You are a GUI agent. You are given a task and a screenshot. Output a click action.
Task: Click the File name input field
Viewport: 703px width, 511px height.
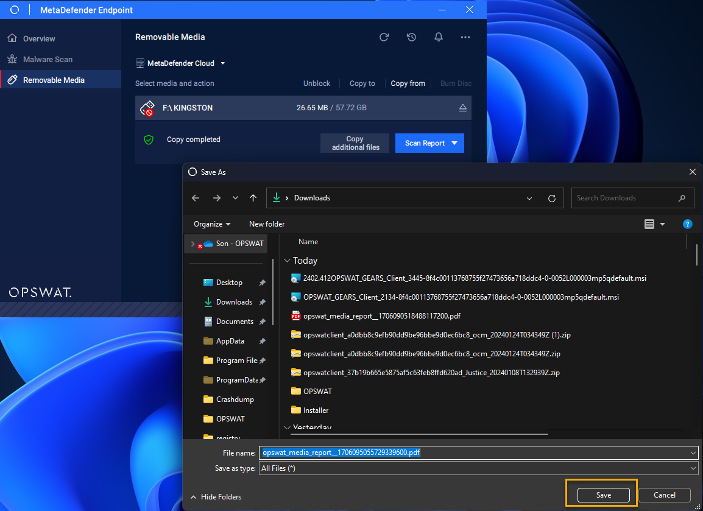point(478,453)
